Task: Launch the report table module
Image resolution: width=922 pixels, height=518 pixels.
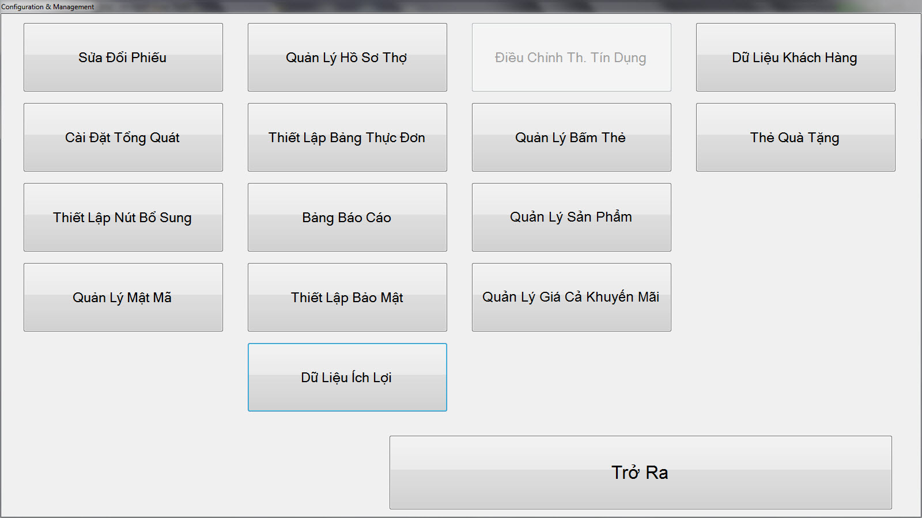Action: (x=347, y=218)
